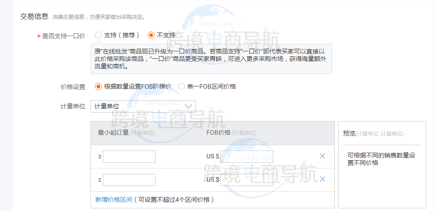Choose the 不支持 radio option
The image size is (434, 211).
click(151, 35)
